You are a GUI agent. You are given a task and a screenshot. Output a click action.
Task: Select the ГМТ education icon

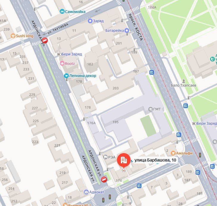click(x=151, y=109)
